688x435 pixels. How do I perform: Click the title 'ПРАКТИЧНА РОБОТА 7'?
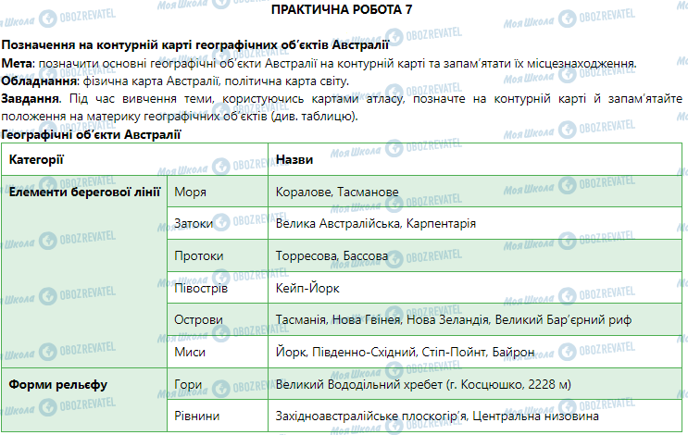click(342, 8)
